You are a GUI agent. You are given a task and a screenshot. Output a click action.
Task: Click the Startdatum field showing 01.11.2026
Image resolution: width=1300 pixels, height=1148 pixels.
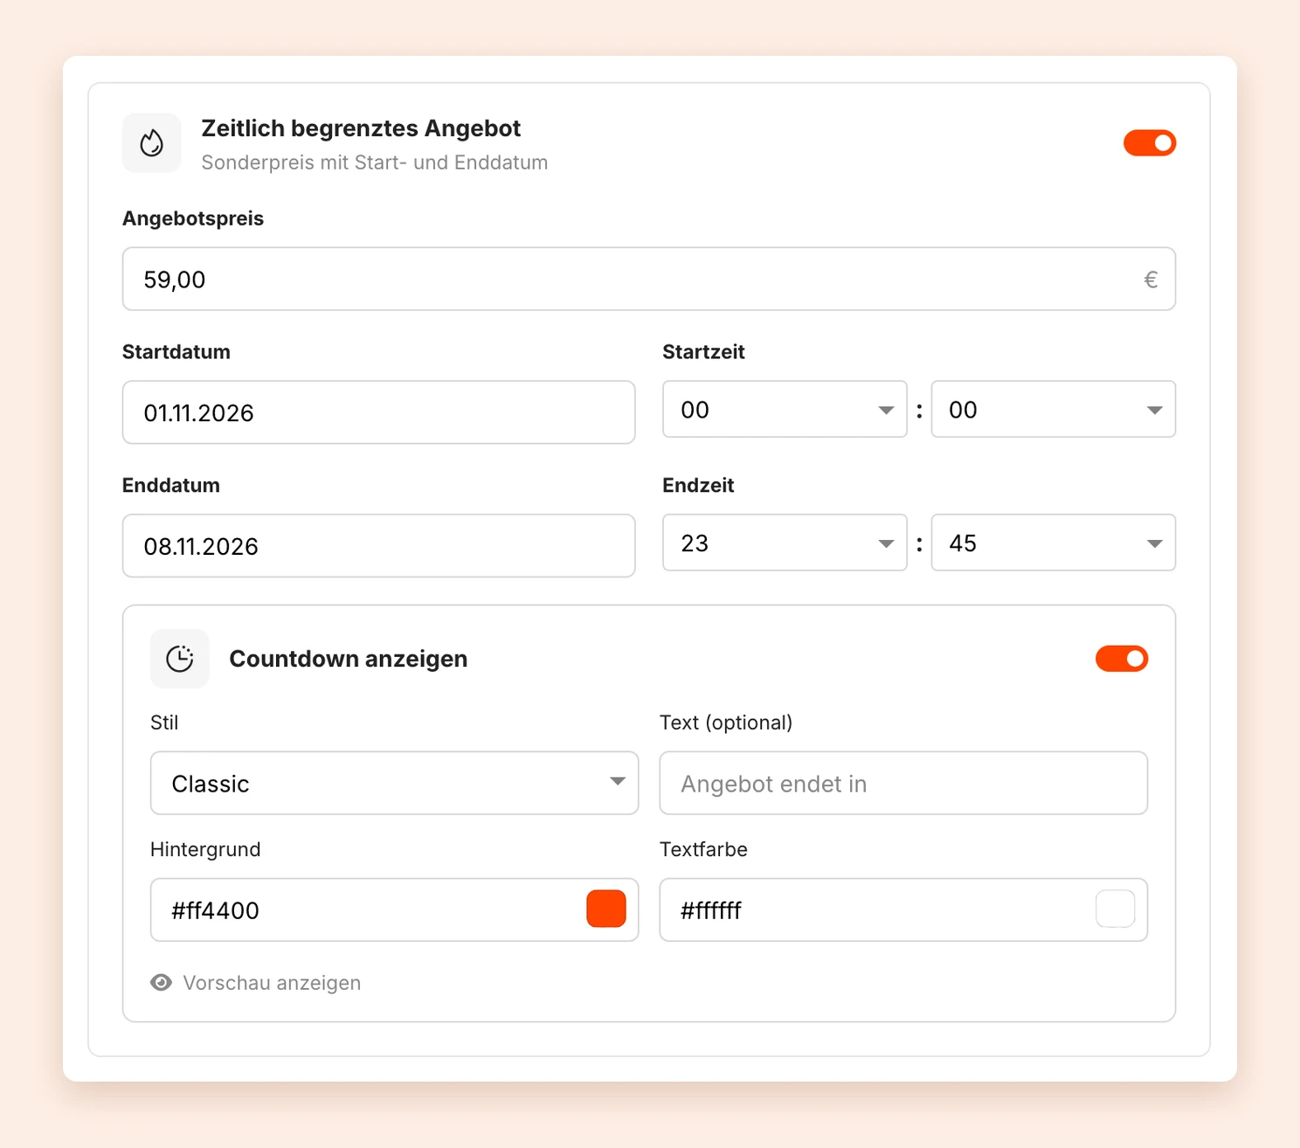378,412
